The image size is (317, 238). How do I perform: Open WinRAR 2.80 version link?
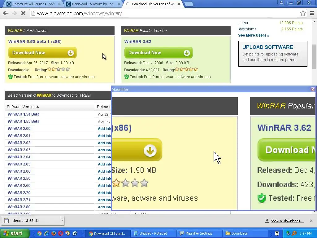(19, 207)
